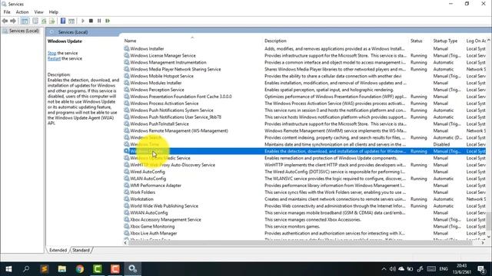492x276 pixels.
Task: Switch to the Standard tab
Action: point(81,250)
